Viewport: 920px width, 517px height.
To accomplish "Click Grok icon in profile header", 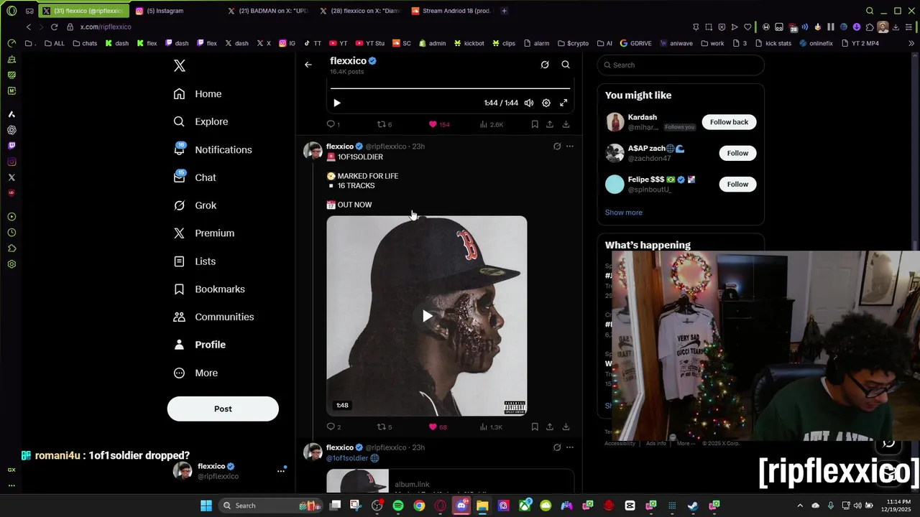I will click(545, 65).
